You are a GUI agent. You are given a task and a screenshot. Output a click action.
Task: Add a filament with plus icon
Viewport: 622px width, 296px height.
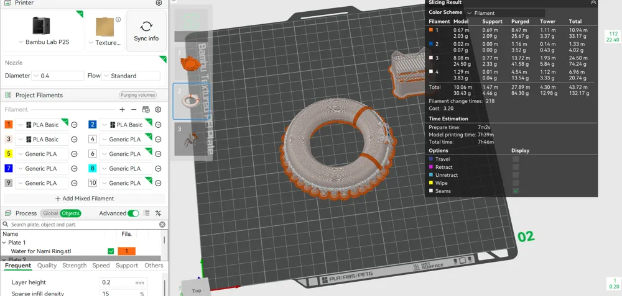[x=122, y=110]
